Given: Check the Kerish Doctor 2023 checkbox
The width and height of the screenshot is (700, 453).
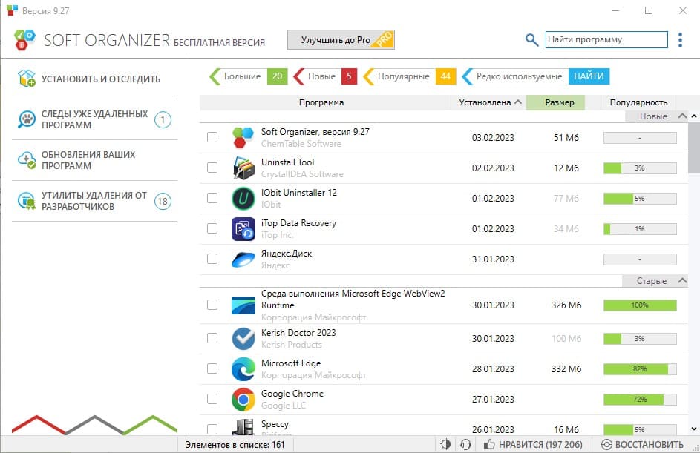Looking at the screenshot, I should [212, 338].
